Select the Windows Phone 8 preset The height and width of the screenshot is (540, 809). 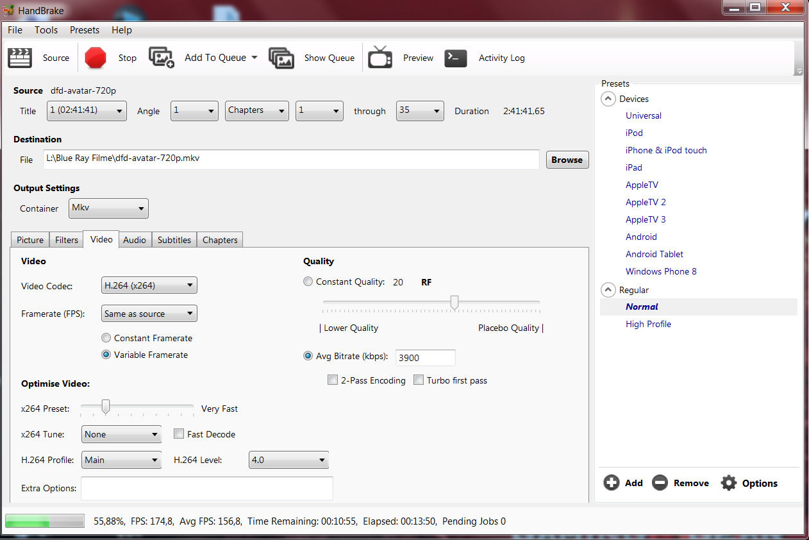661,271
